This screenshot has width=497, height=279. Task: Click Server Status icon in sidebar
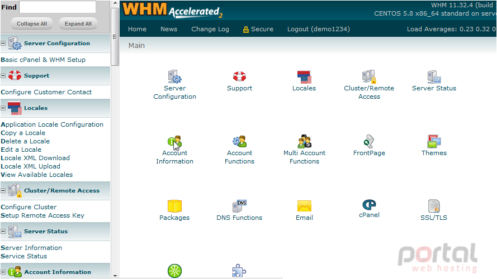[x=15, y=231]
